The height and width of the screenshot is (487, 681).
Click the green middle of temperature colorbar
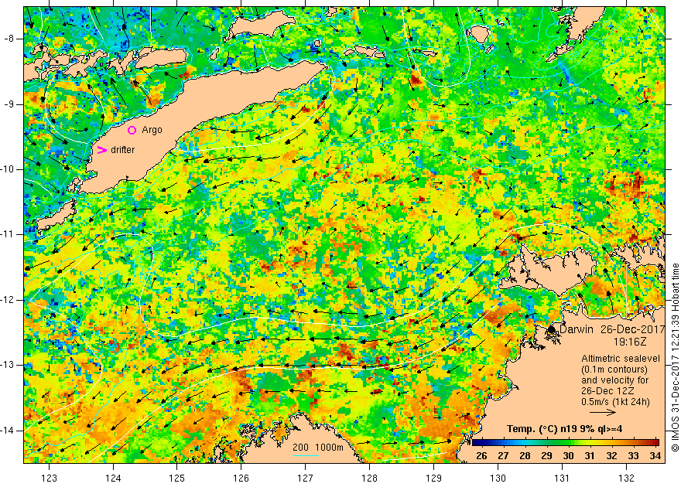pyautogui.click(x=566, y=443)
